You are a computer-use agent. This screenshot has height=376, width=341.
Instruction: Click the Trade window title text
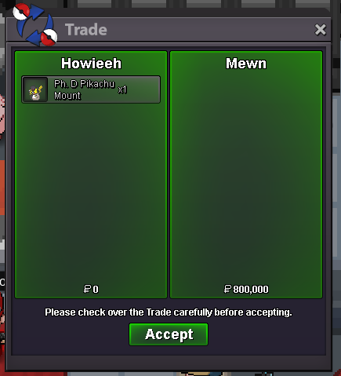click(86, 30)
